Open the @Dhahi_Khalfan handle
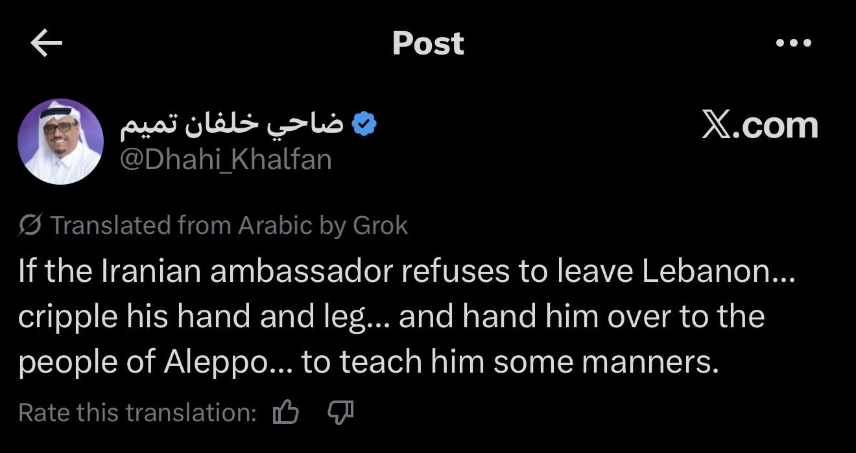This screenshot has width=856, height=453. [x=226, y=159]
